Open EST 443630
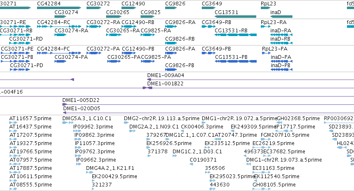Image resolution: width=354 pixels, height=191 pixels. click(220, 185)
